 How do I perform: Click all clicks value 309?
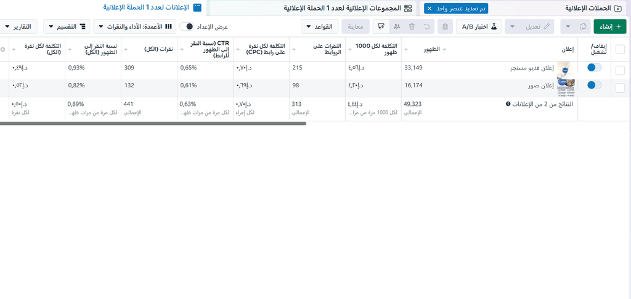[x=129, y=68]
